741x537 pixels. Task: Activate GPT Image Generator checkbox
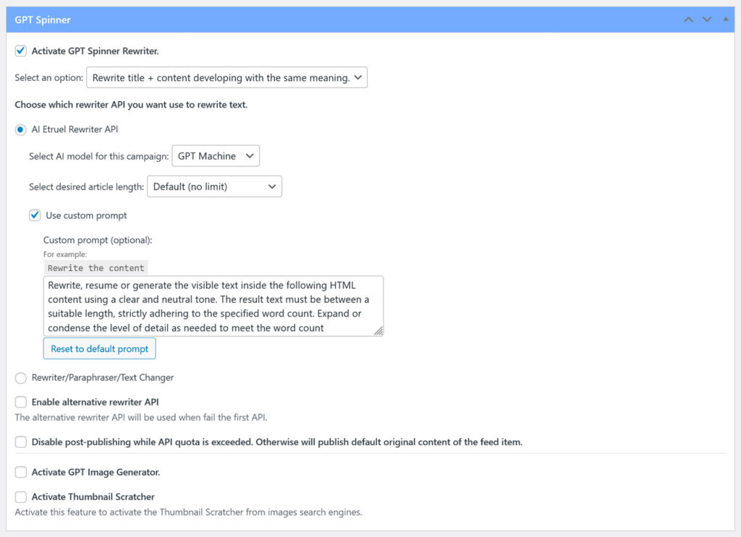click(x=21, y=472)
